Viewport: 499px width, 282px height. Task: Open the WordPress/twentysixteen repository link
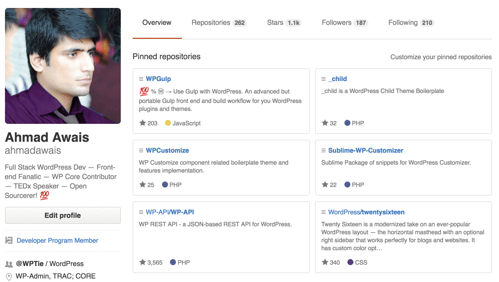point(366,212)
